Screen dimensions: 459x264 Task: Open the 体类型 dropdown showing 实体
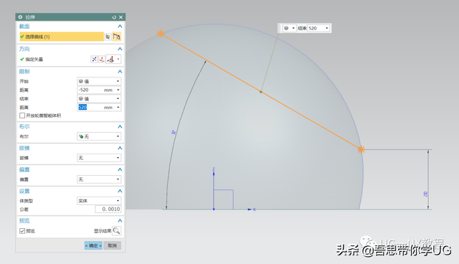pos(99,201)
